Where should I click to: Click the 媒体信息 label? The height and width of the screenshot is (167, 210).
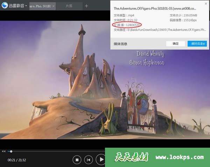[x=120, y=44]
